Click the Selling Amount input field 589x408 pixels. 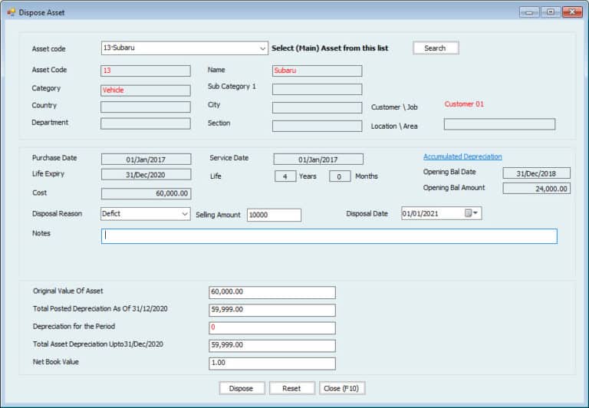274,215
